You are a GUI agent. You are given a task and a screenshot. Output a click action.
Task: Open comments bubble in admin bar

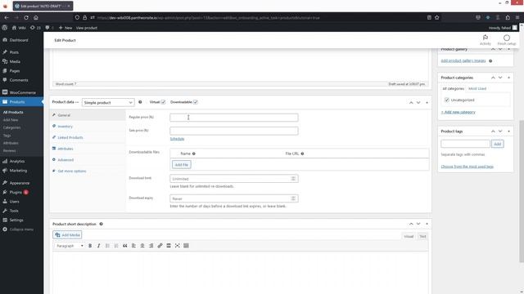[47, 28]
